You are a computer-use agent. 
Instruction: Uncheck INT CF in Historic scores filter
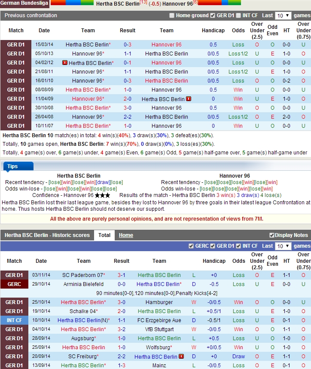[x=238, y=246]
